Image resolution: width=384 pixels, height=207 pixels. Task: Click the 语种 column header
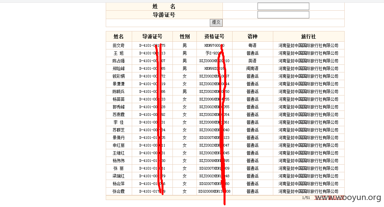(x=253, y=36)
